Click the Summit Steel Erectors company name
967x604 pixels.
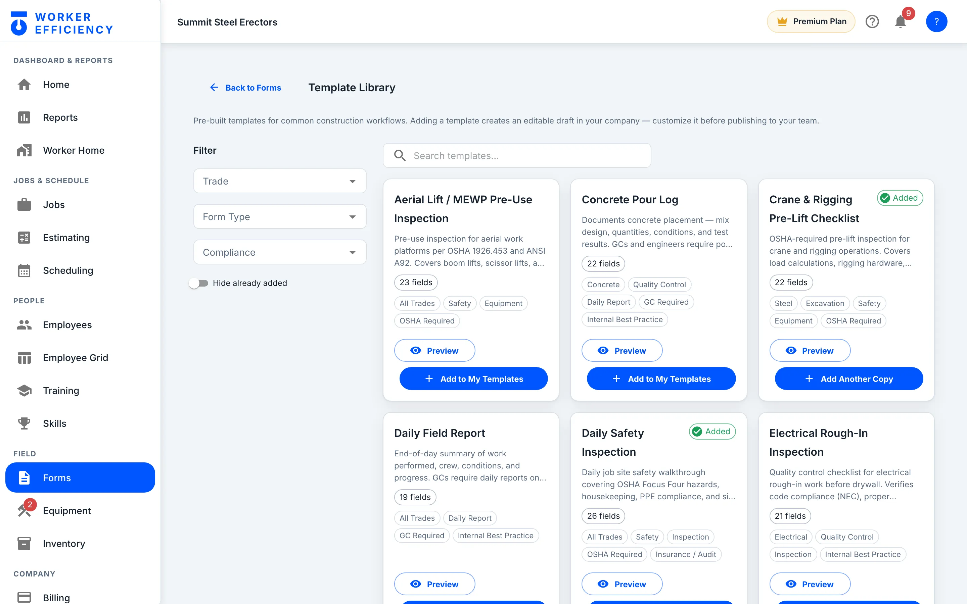coord(227,22)
